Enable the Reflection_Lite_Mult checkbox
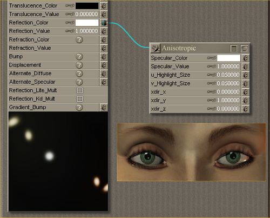 pyautogui.click(x=80, y=90)
